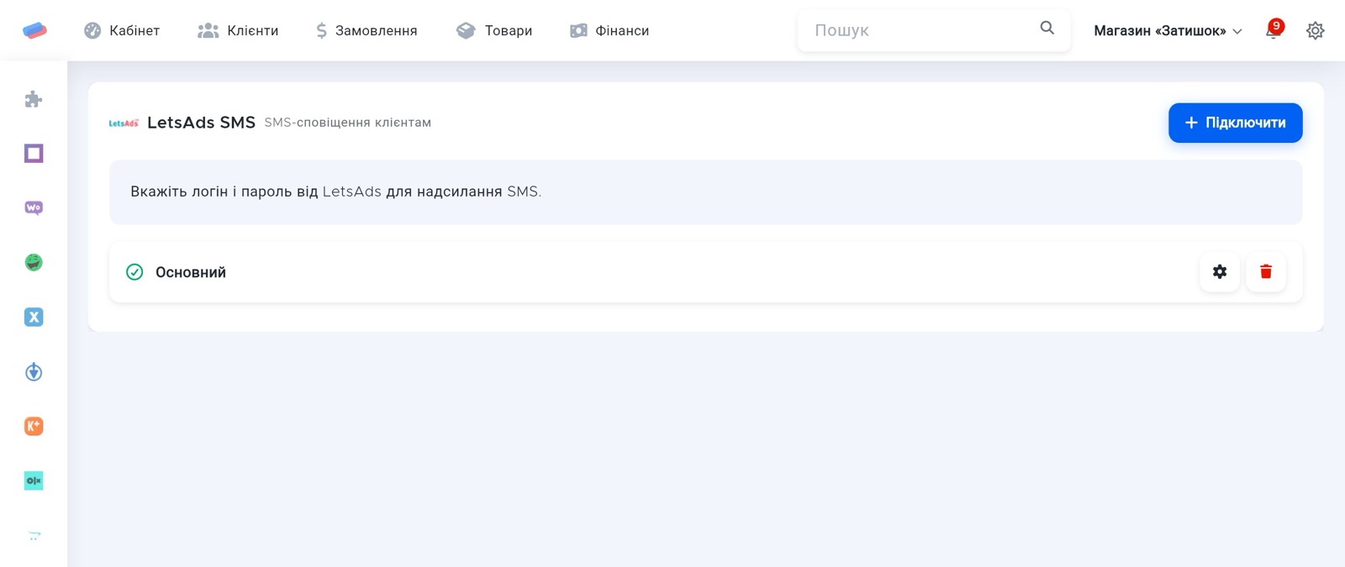Click SMS-сповіщення клієнтам subtitle
Image resolution: width=1345 pixels, height=567 pixels.
[347, 123]
